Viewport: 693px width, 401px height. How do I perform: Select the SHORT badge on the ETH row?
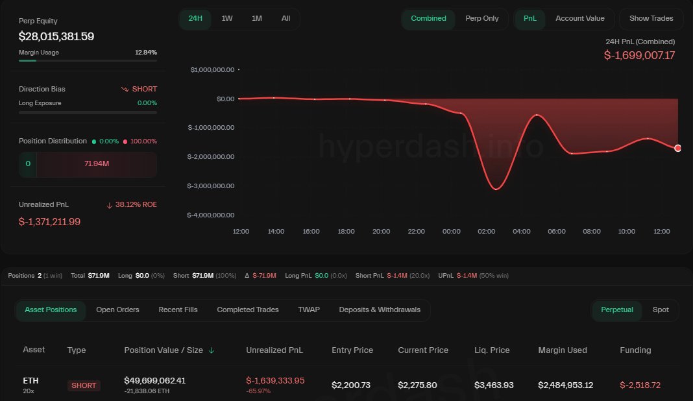pyautogui.click(x=84, y=385)
